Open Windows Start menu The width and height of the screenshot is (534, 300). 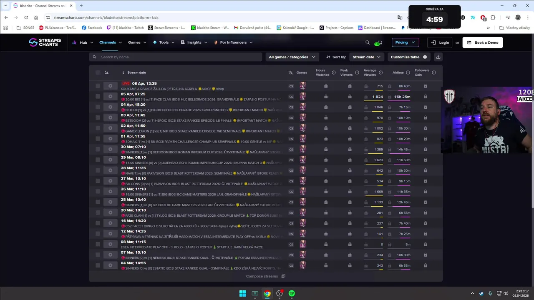(x=242, y=293)
